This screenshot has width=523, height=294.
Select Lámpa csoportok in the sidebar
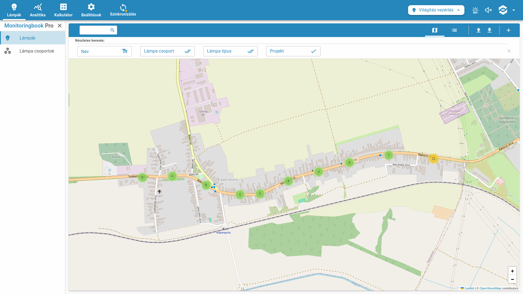[x=33, y=51]
